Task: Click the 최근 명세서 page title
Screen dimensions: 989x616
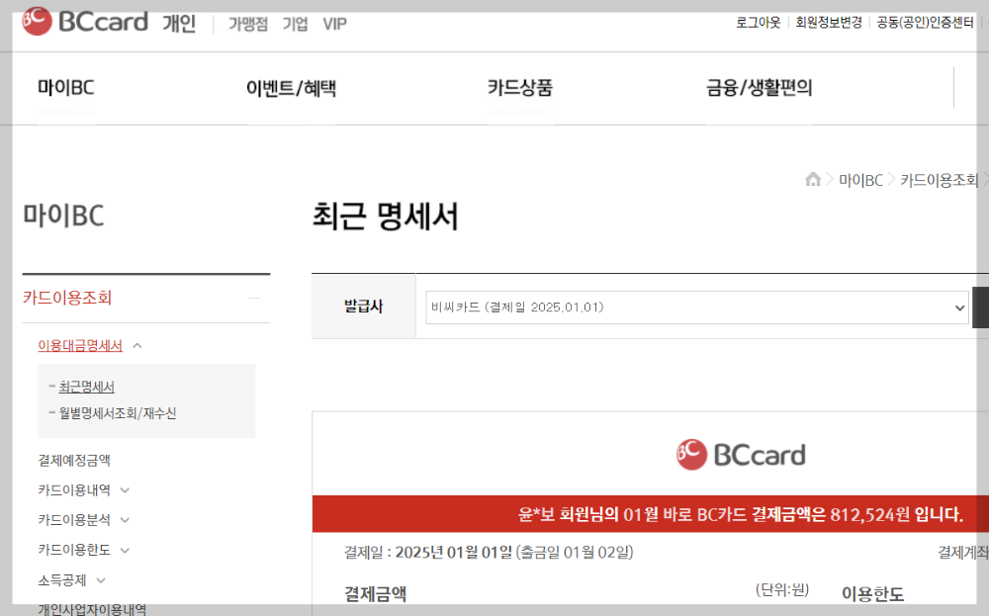Action: pyautogui.click(x=385, y=217)
